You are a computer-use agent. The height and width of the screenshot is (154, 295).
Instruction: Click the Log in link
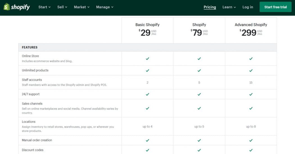point(248,7)
